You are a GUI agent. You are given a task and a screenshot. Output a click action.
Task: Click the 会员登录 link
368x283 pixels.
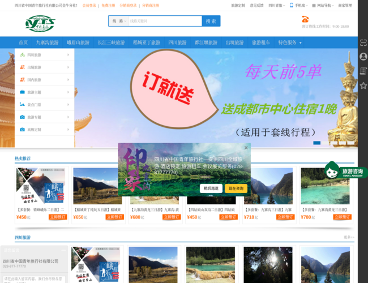click(89, 6)
